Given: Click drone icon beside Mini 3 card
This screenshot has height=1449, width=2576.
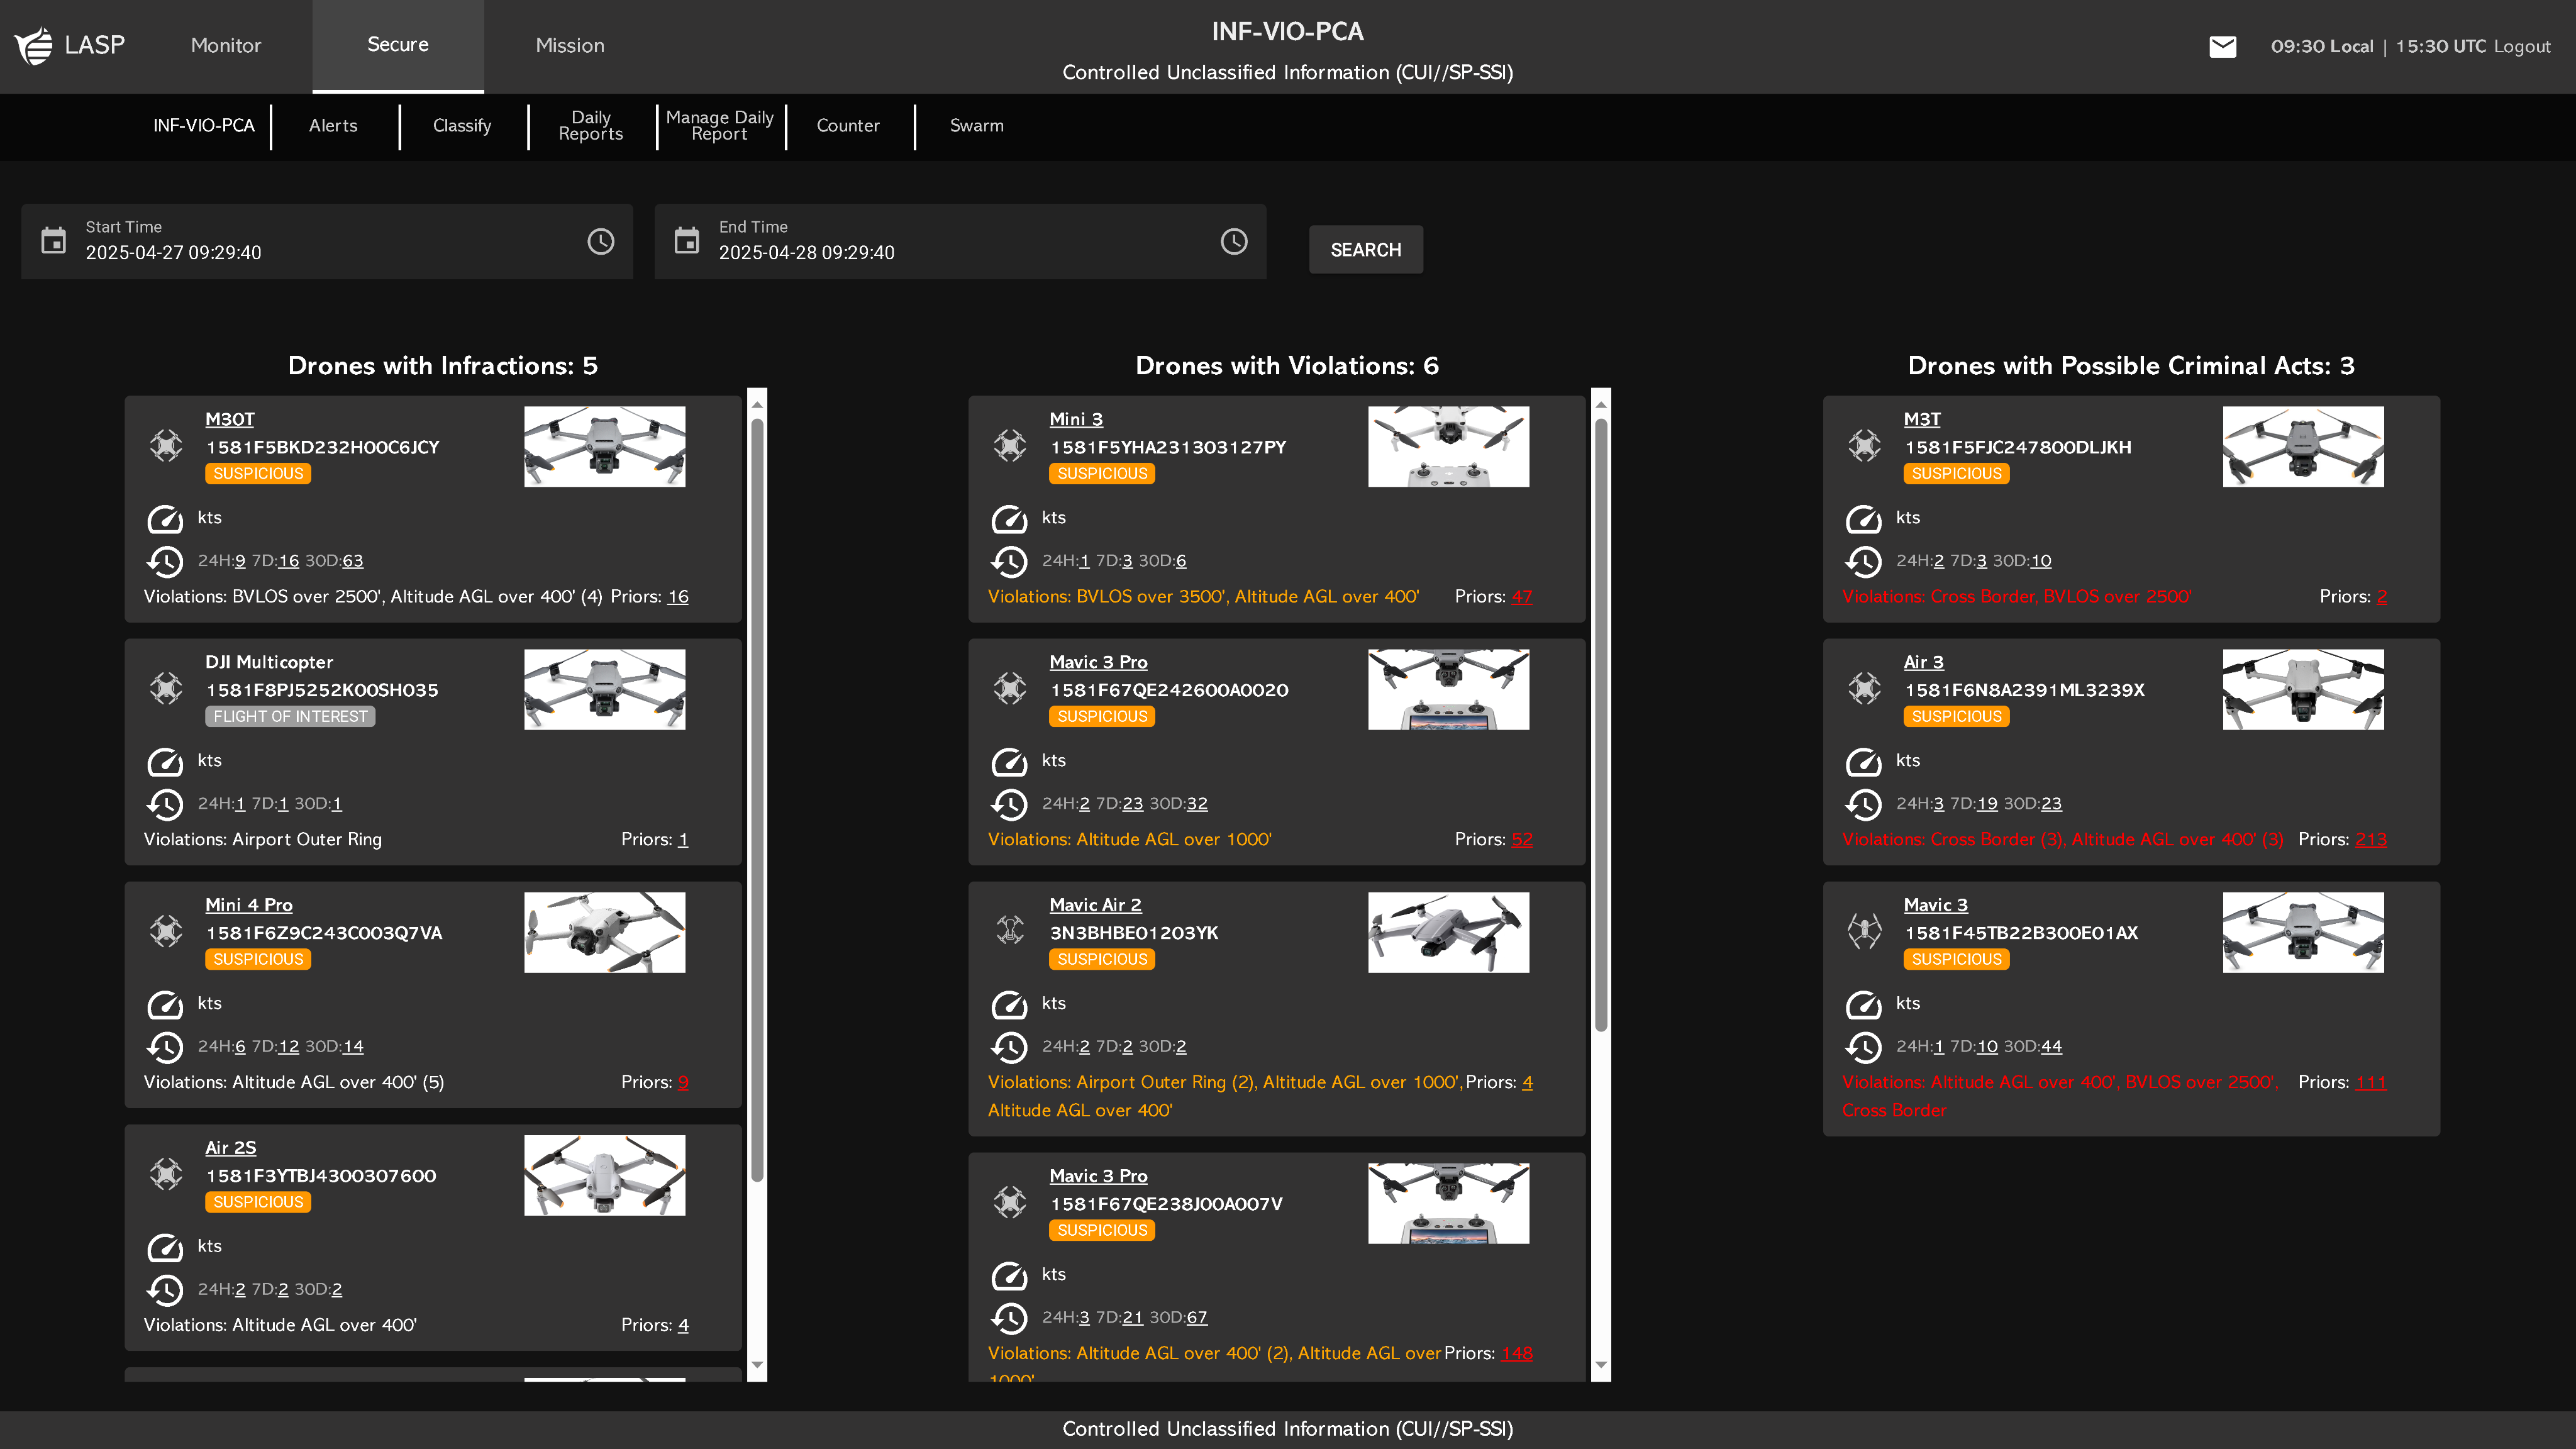Looking at the screenshot, I should [1010, 445].
